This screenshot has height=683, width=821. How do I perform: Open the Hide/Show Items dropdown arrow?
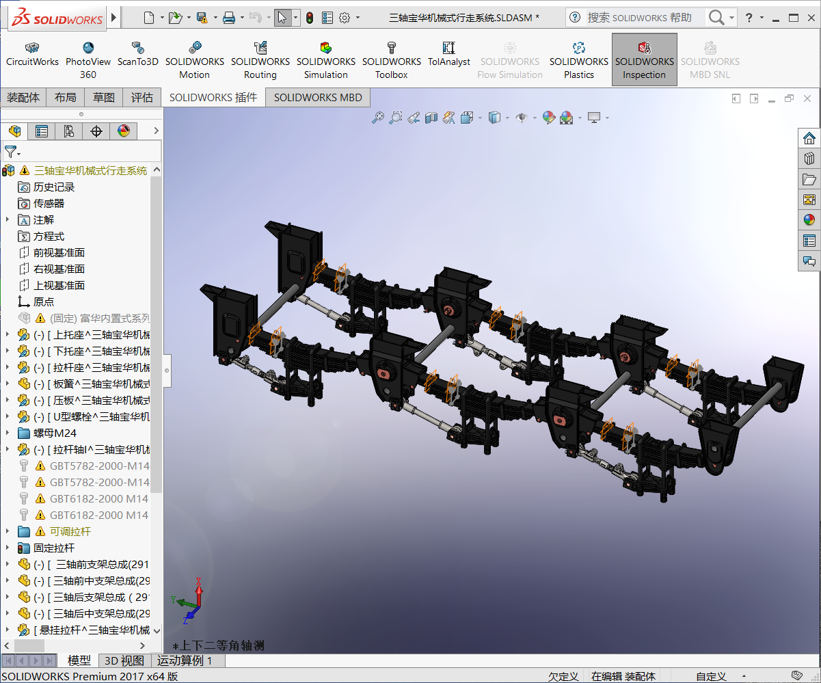tap(533, 118)
